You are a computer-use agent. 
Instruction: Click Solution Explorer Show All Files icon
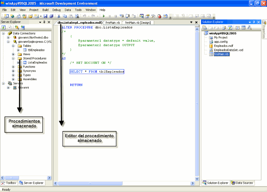(224, 28)
